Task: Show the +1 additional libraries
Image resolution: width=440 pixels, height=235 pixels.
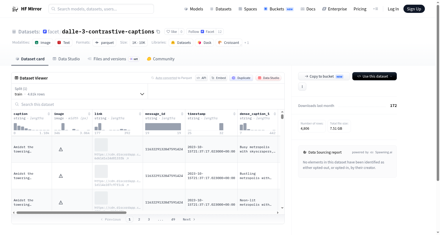Action: pyautogui.click(x=246, y=43)
